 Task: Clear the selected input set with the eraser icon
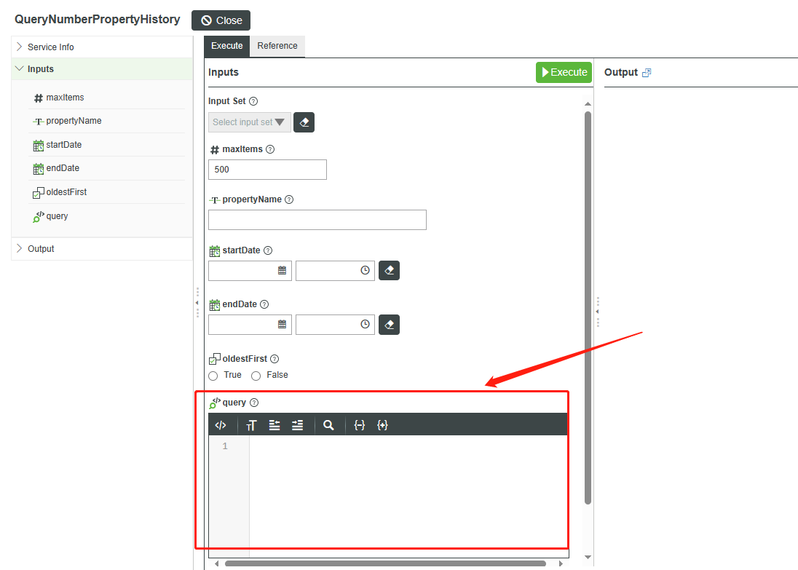click(304, 122)
